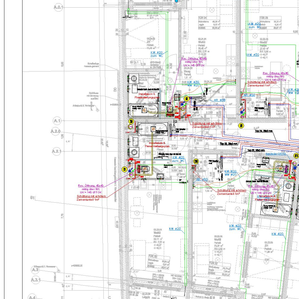The image size is (299, 299).
Task: Click the 'W 07.1' wall tag
Action: pos(134,187)
